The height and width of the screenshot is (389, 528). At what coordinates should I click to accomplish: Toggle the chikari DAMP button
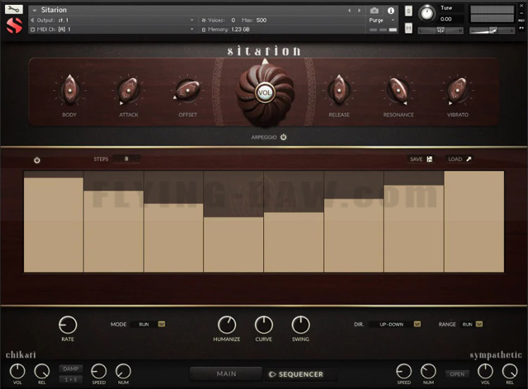(x=70, y=369)
